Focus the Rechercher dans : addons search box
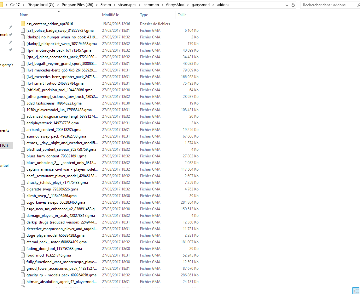The image size is (360, 294). click(x=329, y=5)
